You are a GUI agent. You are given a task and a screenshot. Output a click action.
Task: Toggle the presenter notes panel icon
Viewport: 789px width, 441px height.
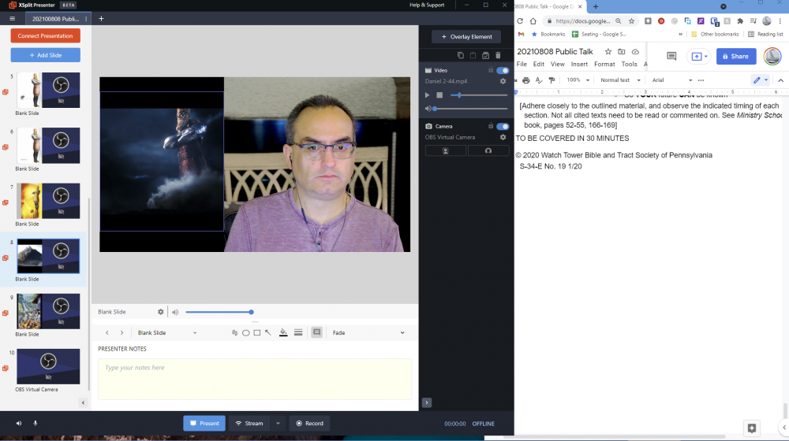(x=316, y=332)
